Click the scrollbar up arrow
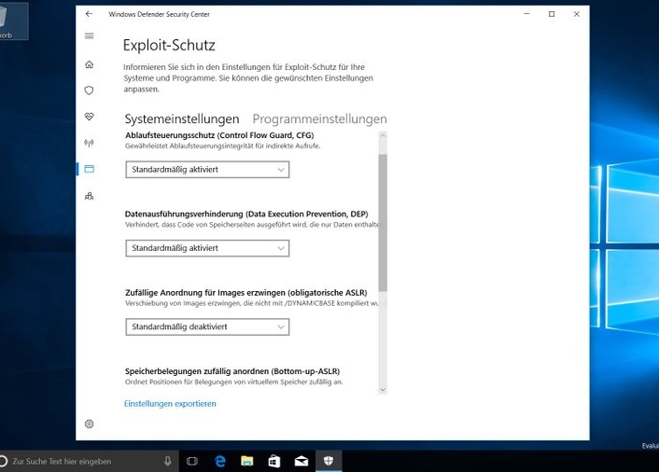The width and height of the screenshot is (659, 472). point(383,135)
